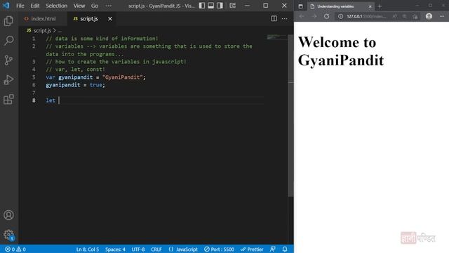Click browser favorites star icon
The image size is (449, 253).
[415, 16]
